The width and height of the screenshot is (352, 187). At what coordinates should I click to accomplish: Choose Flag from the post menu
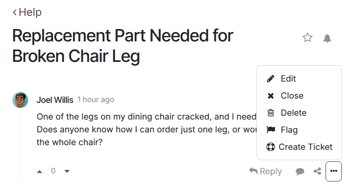click(289, 130)
